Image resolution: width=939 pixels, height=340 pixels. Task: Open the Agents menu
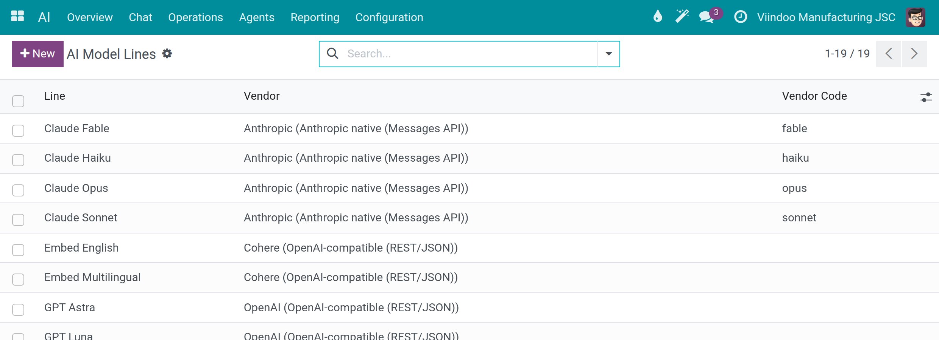click(257, 17)
